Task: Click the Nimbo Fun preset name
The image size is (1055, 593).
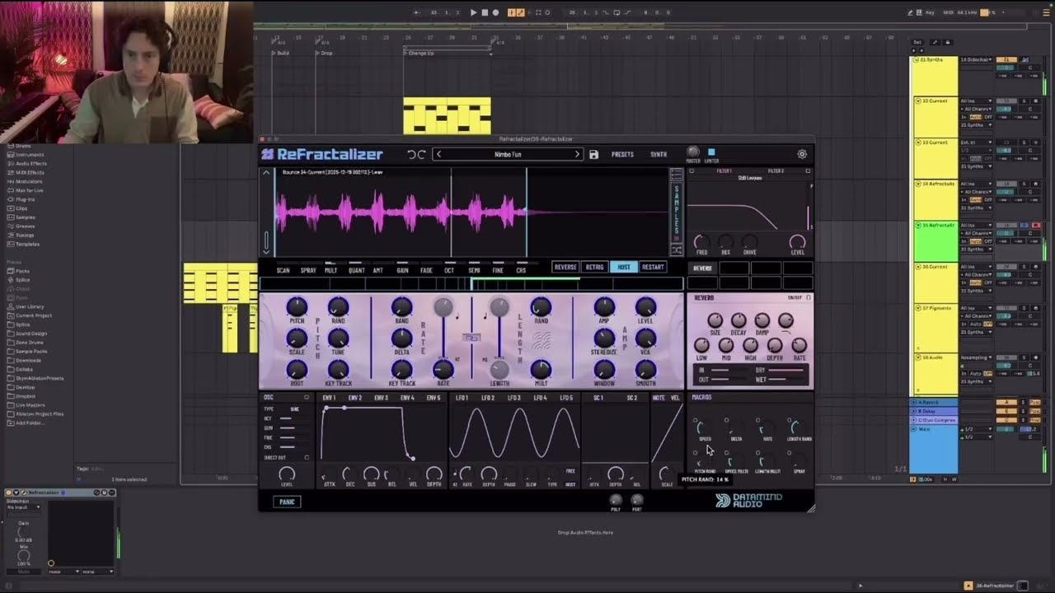Action: coord(508,154)
